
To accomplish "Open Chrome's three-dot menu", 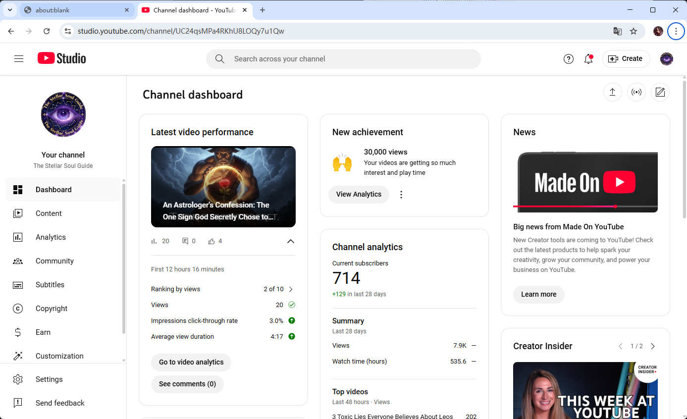I will (676, 31).
